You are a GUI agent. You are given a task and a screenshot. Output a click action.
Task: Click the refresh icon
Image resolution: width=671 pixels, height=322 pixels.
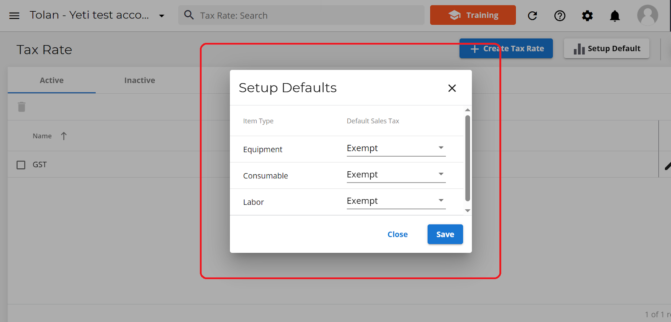pos(533,16)
